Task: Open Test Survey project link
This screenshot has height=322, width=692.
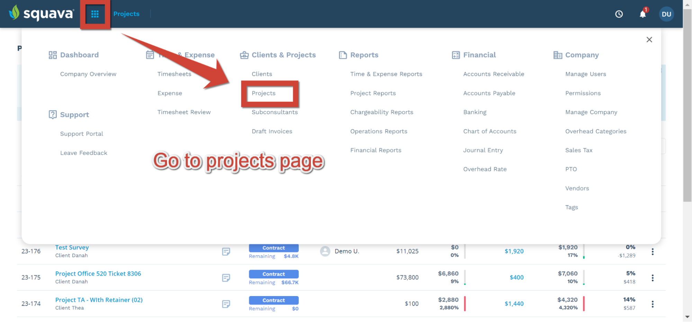Action: click(x=72, y=248)
